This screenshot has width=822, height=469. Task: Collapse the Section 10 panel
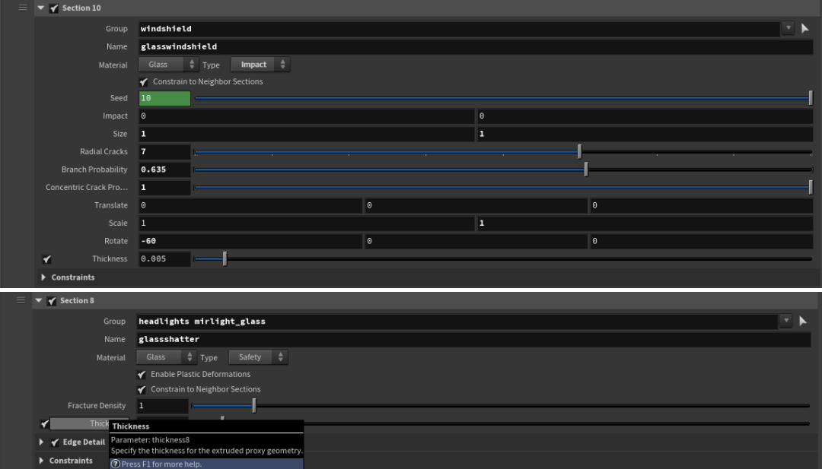tap(40, 8)
